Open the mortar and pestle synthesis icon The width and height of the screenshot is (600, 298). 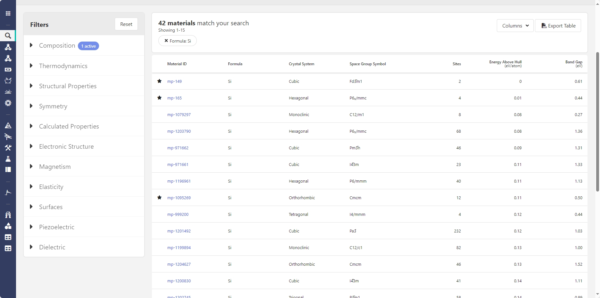[8, 81]
